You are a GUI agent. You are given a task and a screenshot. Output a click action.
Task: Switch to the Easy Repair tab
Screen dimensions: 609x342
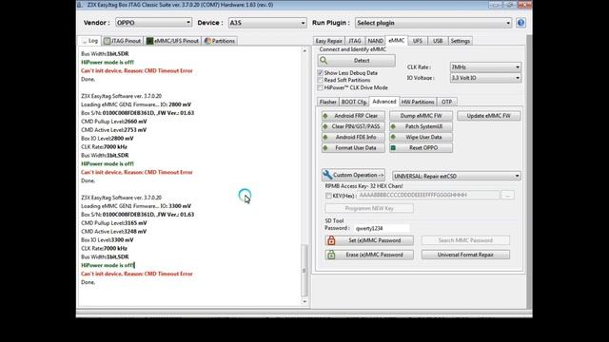328,41
